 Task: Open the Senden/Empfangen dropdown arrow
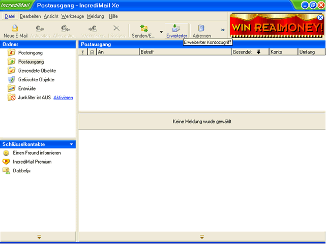161,32
